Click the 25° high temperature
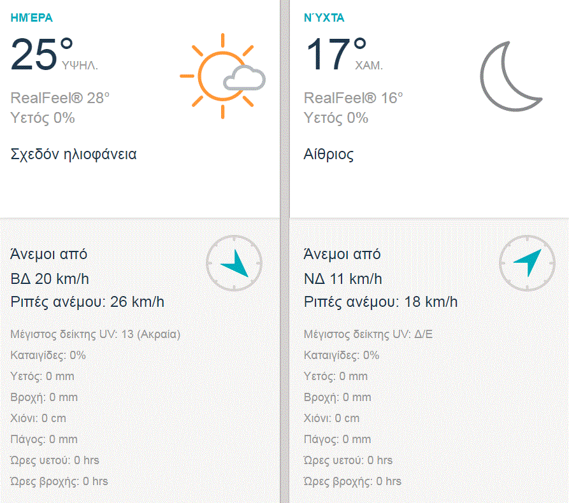 [42, 54]
